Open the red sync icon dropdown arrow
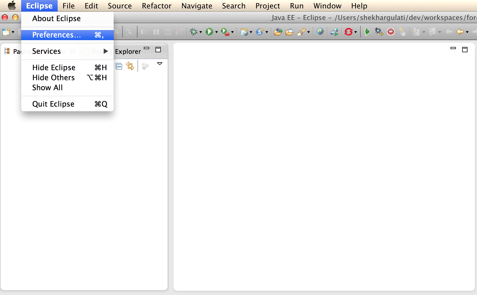The image size is (477, 295). coord(356,32)
